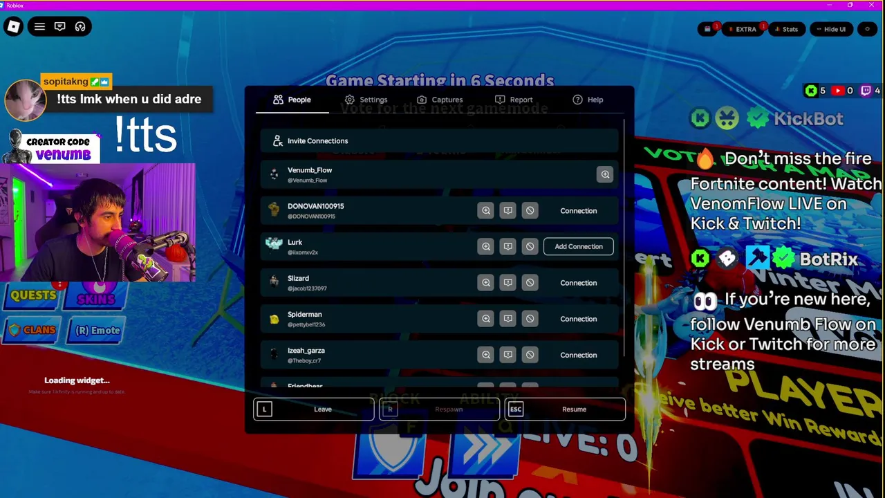Click the YouTube viewer count icon

point(838,91)
